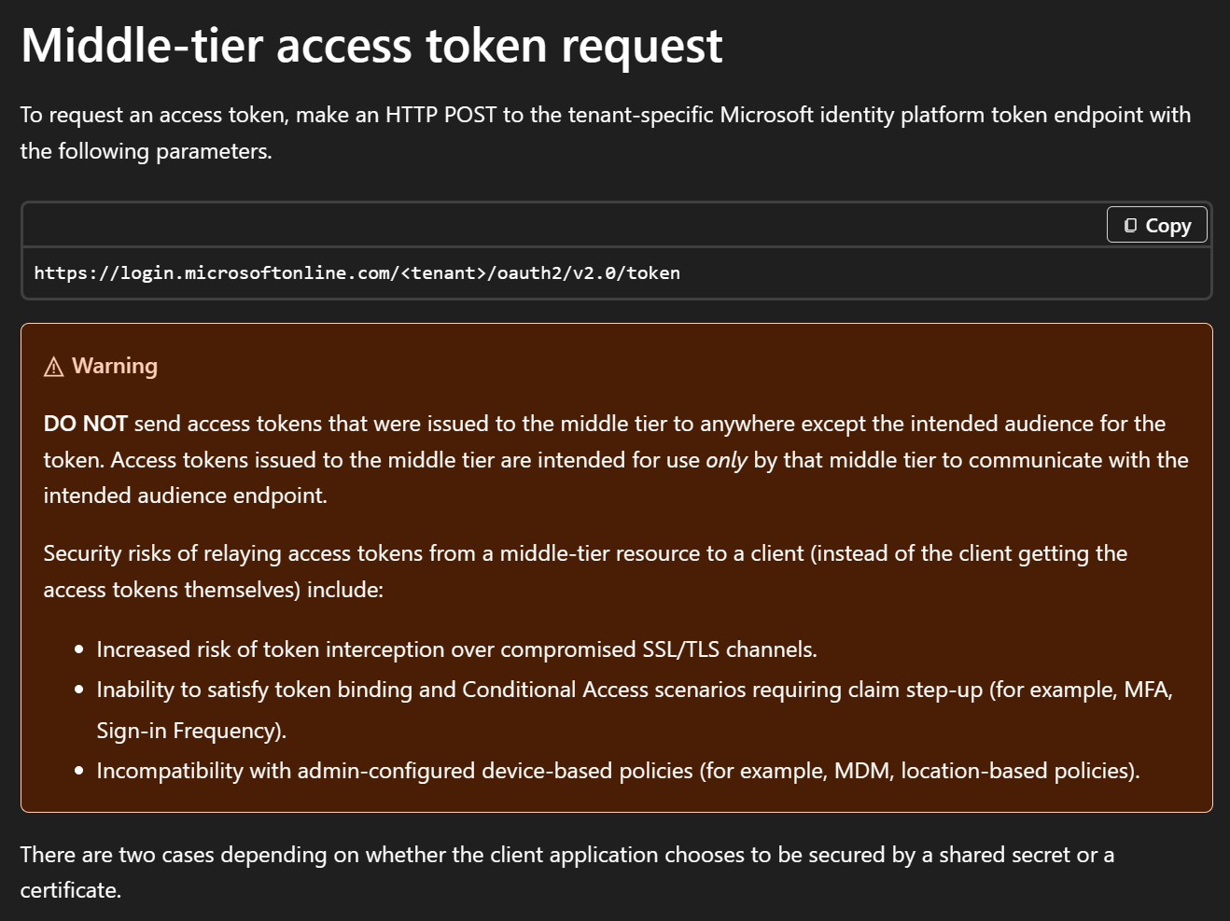Click the warning triangle icon
The width and height of the screenshot is (1230, 921).
[54, 367]
